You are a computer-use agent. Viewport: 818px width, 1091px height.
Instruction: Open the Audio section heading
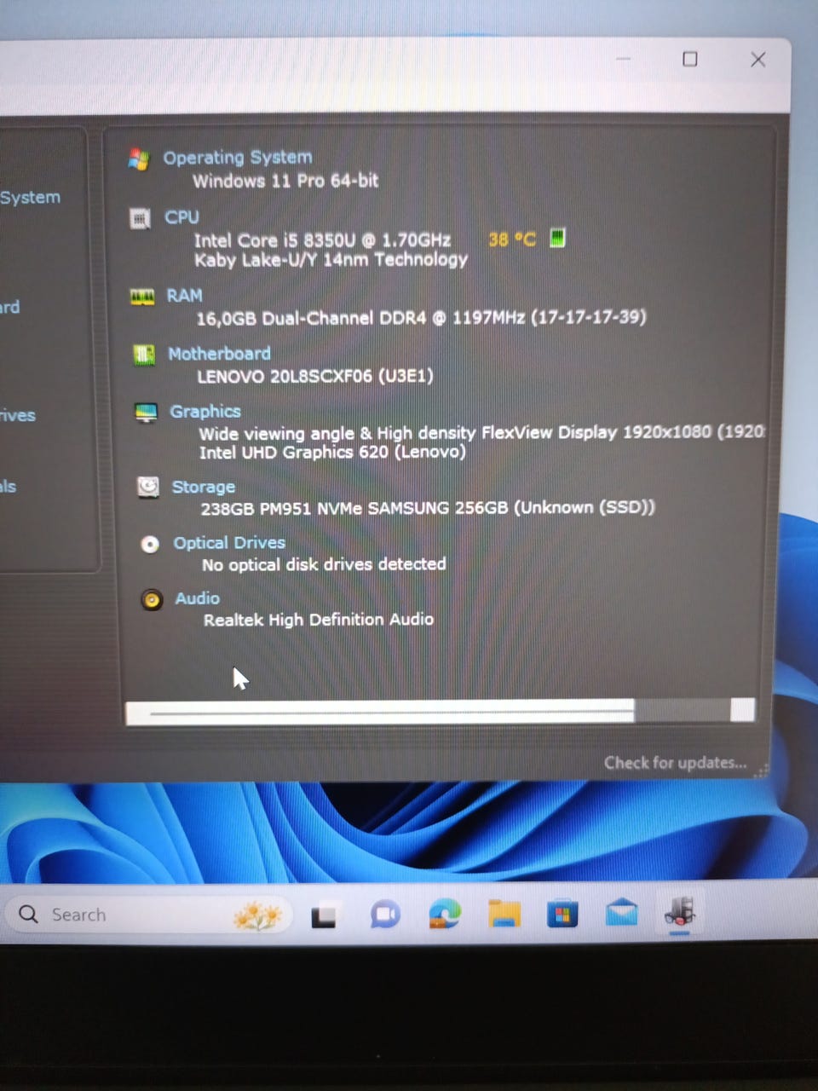pyautogui.click(x=197, y=598)
